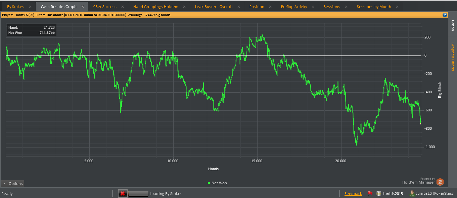The image size is (457, 198).
Task: Close the CBet Success tab
Action: coord(123,7)
